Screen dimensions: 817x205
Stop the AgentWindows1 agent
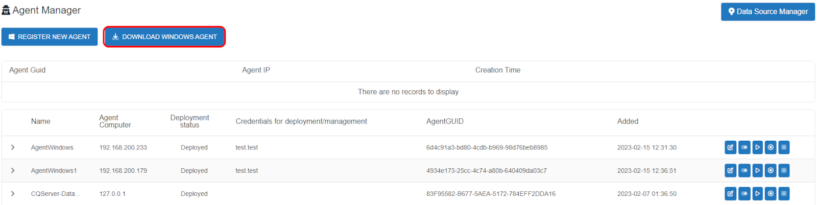point(771,170)
